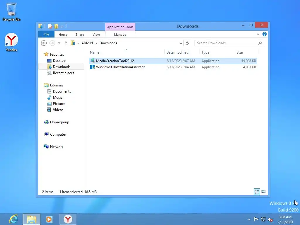Expand the ribbon with the chevron
The width and height of the screenshot is (300, 225).
tap(258, 34)
